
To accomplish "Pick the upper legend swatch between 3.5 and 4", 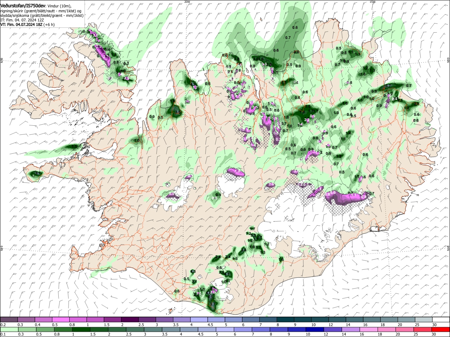I will coord(181,320).
